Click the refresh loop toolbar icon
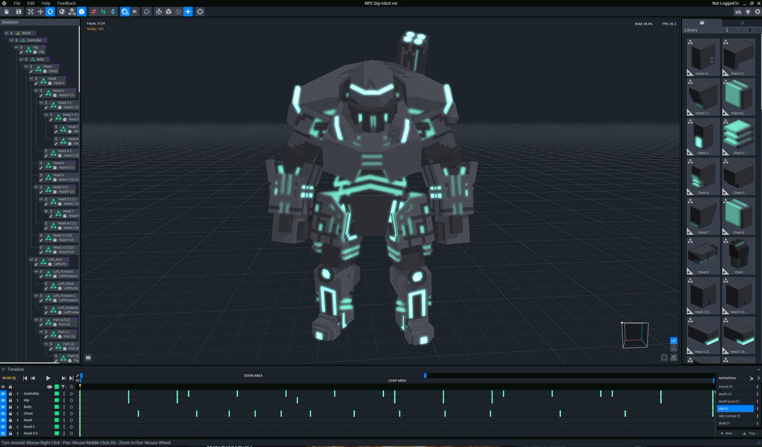 click(147, 11)
